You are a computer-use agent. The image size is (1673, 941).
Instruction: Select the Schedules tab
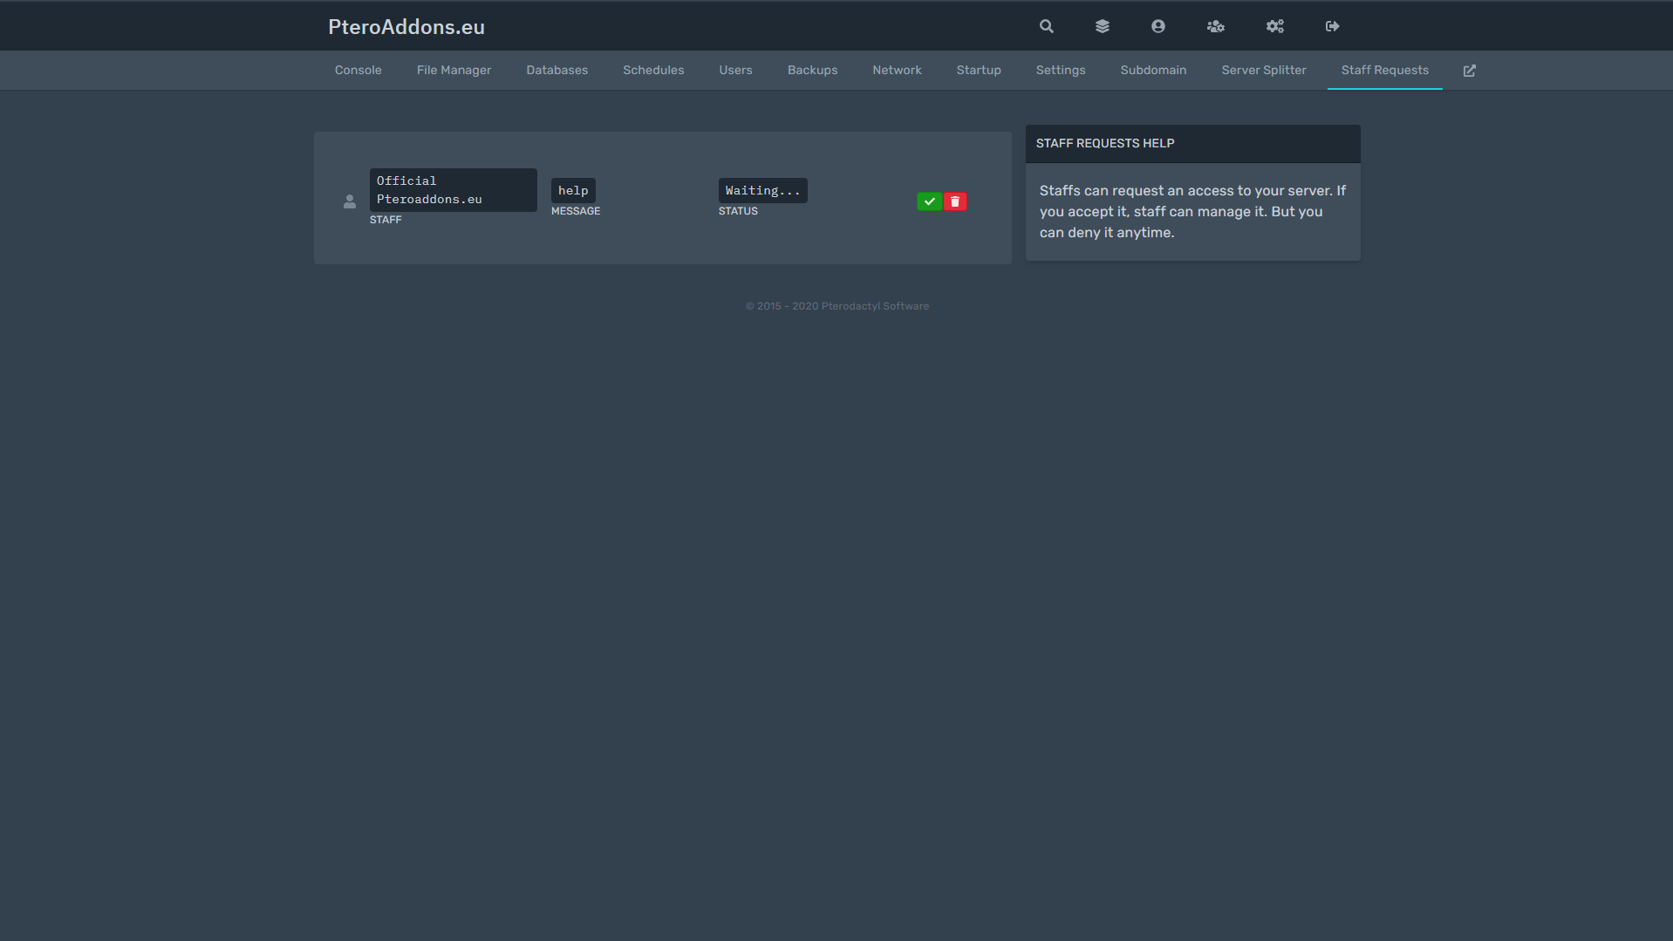click(653, 71)
